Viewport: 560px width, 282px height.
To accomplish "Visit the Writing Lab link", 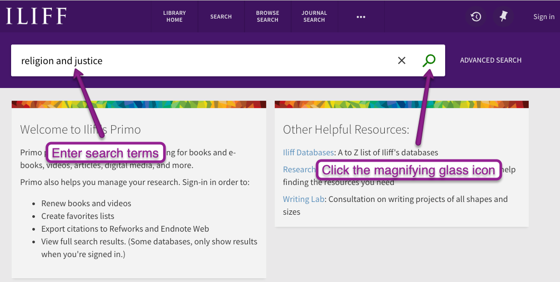I will 303,199.
